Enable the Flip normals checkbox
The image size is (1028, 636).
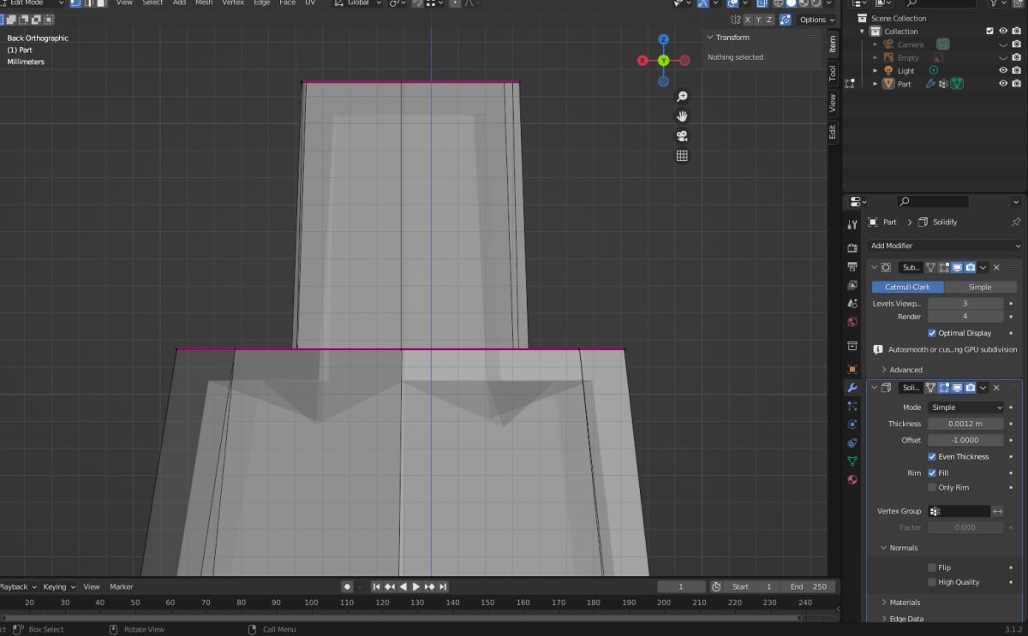point(932,568)
